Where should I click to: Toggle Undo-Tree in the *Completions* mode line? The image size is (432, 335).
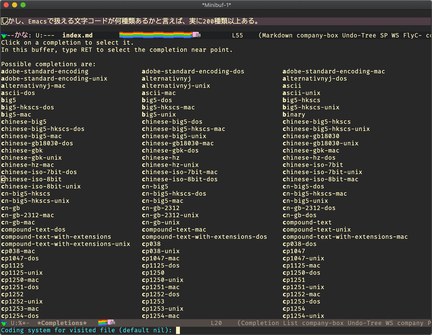364,323
